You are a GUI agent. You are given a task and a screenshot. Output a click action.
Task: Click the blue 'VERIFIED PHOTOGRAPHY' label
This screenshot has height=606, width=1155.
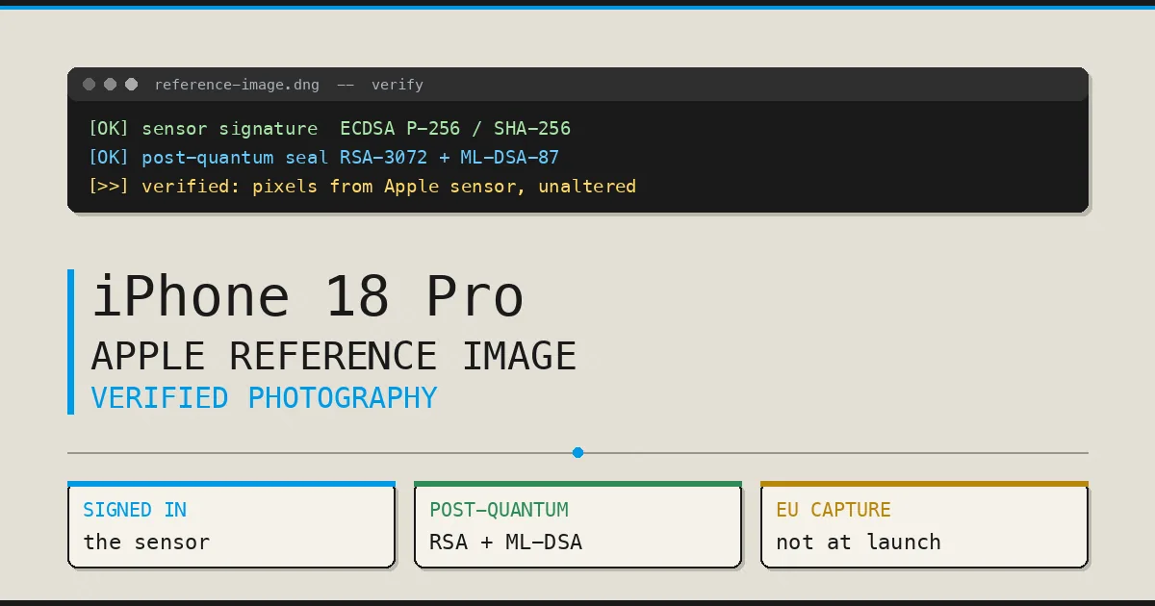click(x=264, y=398)
